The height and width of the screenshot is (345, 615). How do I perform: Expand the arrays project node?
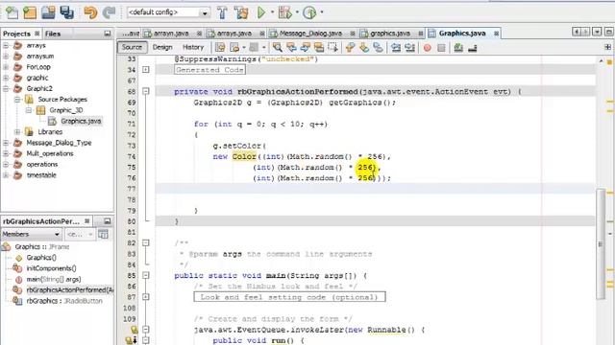[6, 45]
